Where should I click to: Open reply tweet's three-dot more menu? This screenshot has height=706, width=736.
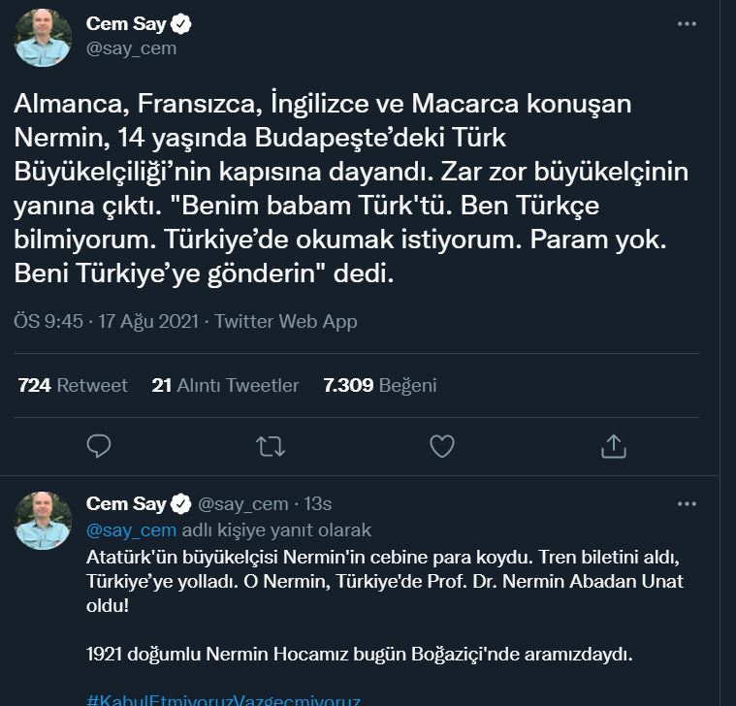click(687, 504)
